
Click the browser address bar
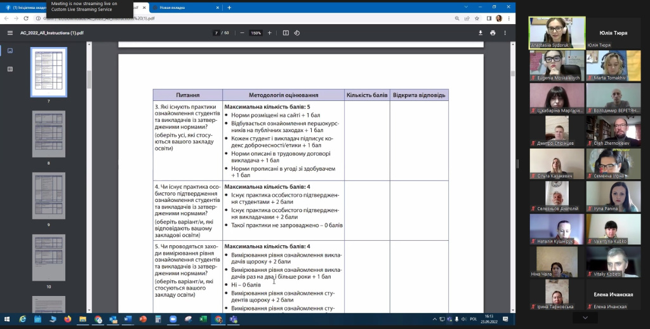click(244, 18)
